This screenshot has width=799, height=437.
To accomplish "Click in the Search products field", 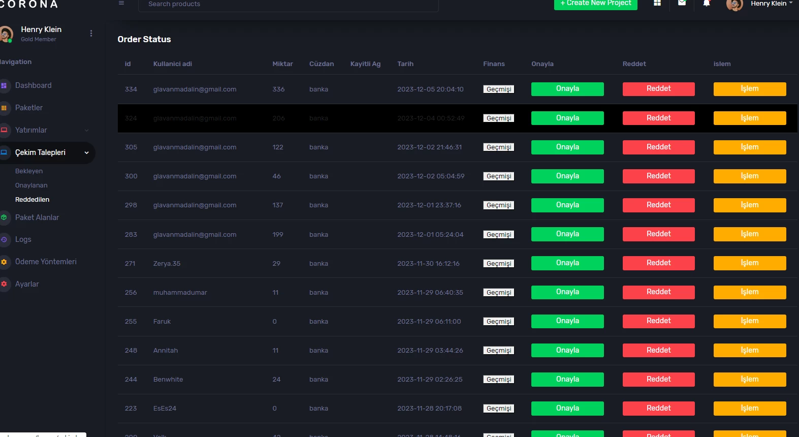I will [x=288, y=5].
